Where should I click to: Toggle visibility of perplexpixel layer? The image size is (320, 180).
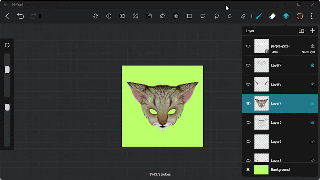(248, 46)
